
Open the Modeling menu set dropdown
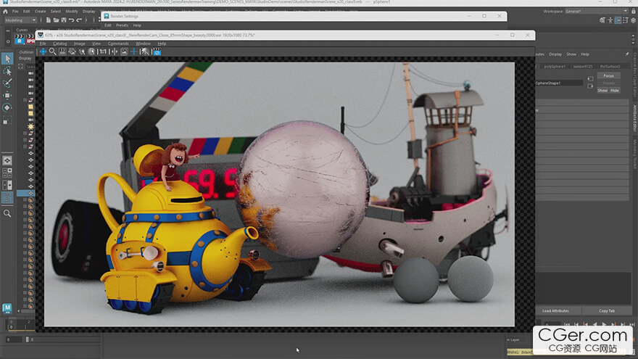[20, 20]
